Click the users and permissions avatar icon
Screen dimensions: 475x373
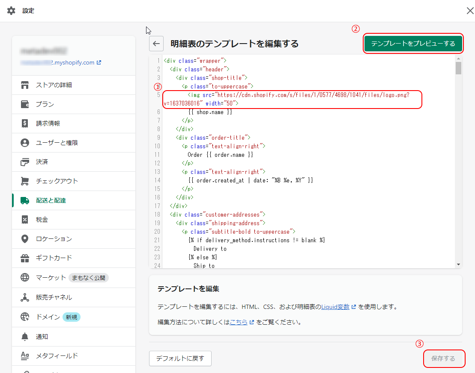[25, 143]
